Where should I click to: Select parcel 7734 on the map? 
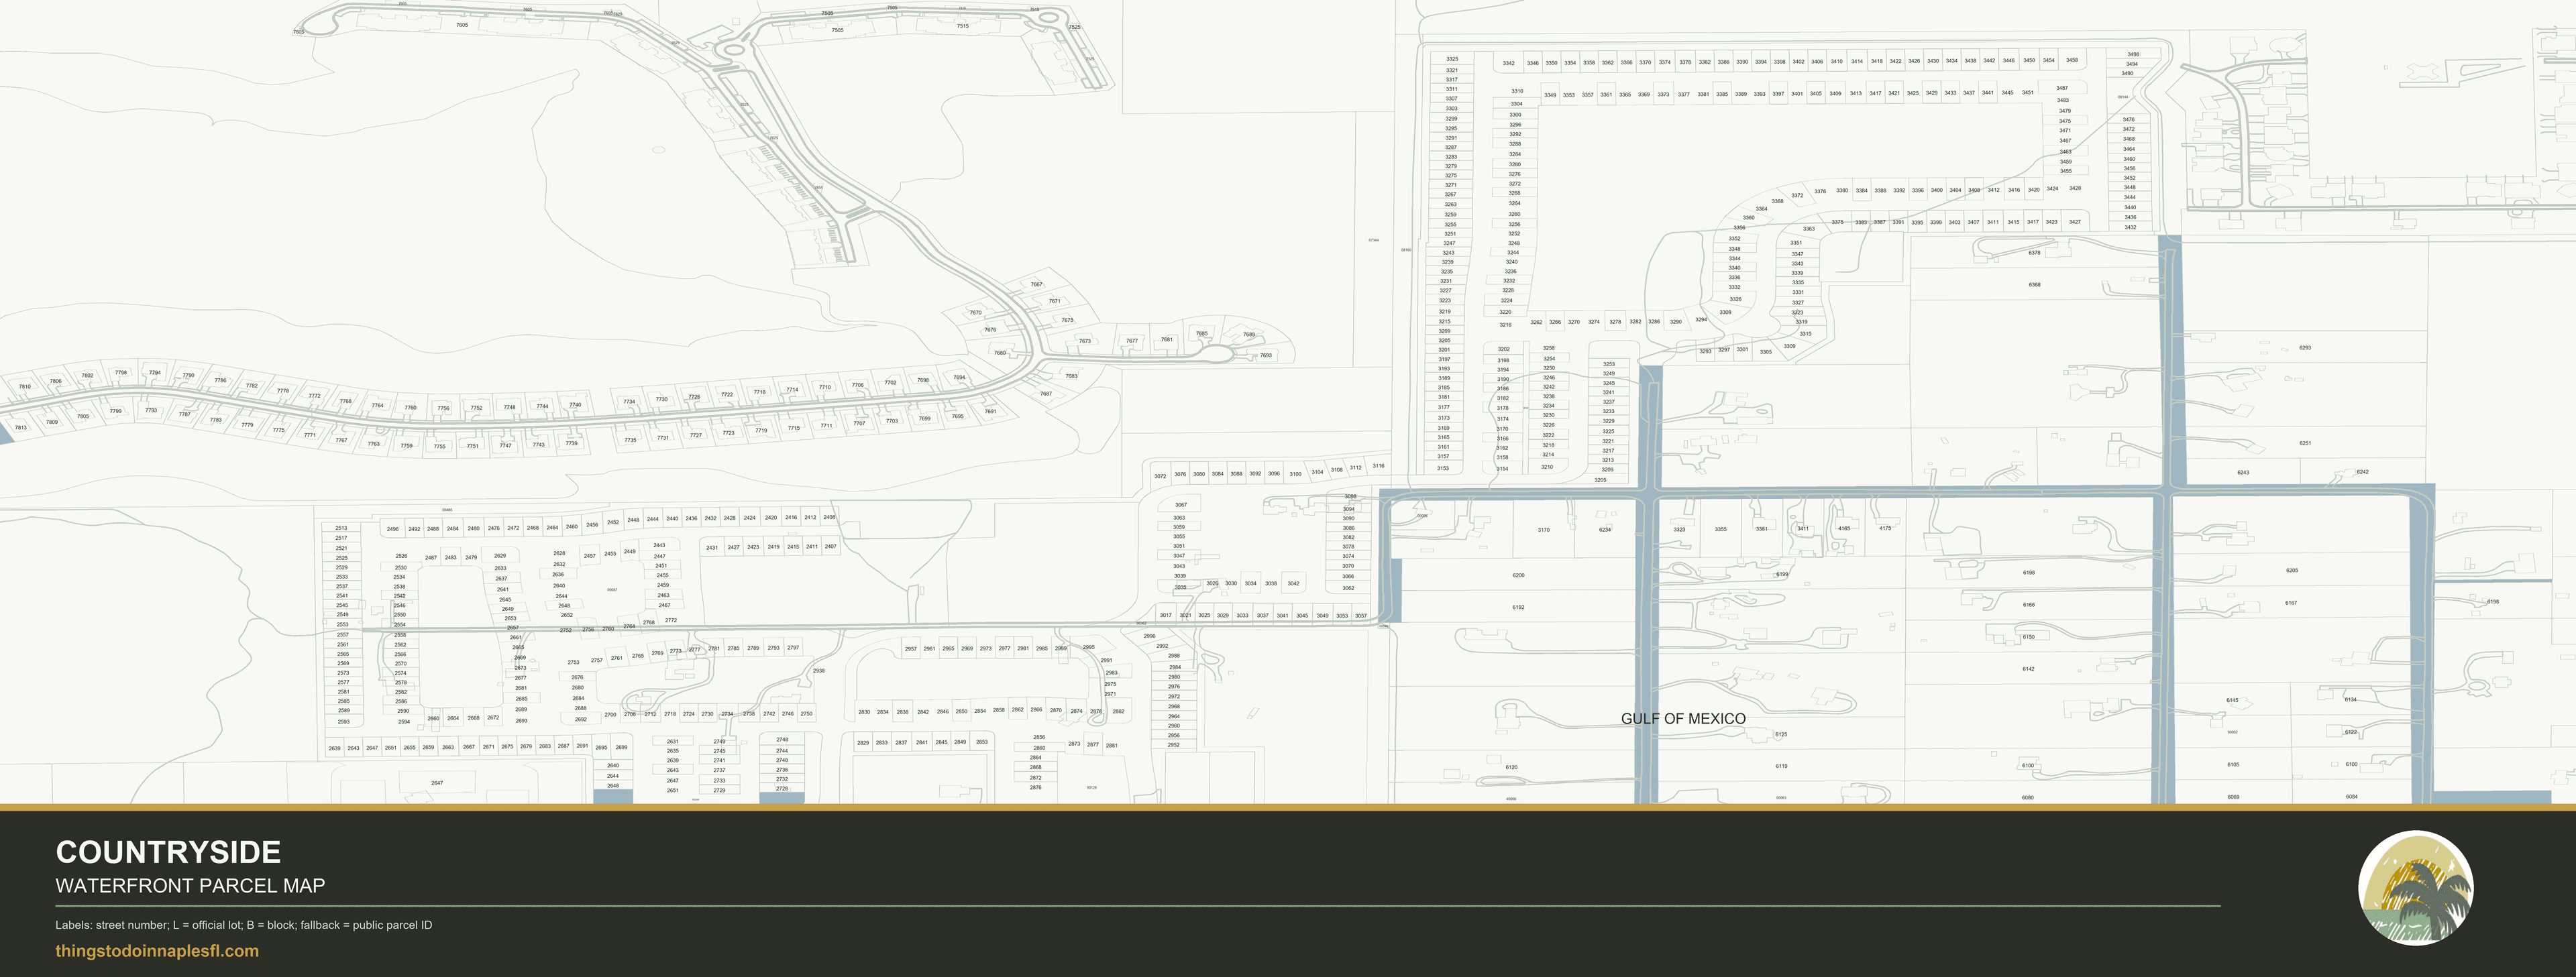[629, 402]
